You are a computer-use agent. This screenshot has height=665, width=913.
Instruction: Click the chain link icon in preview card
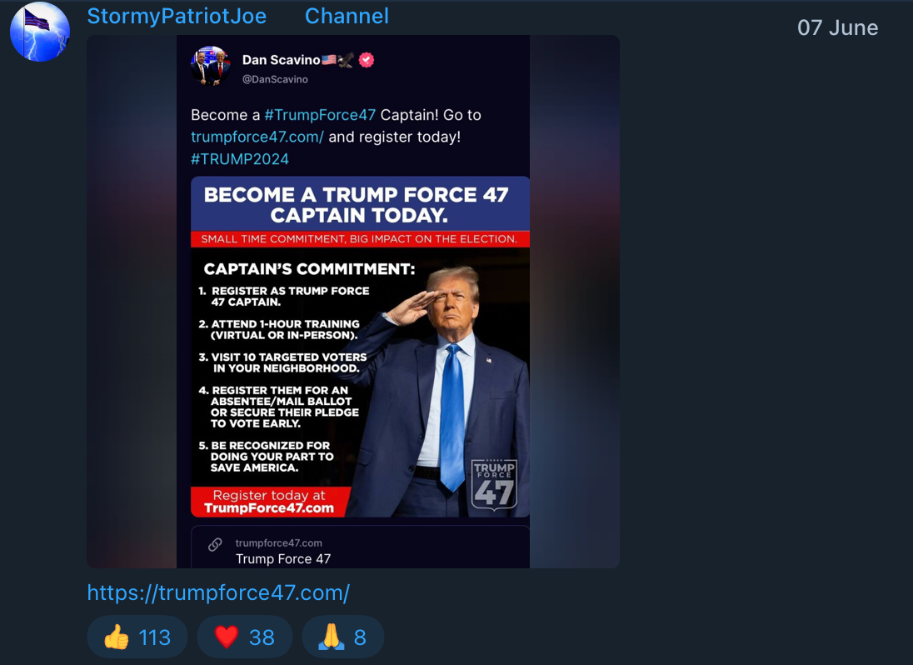tap(215, 544)
